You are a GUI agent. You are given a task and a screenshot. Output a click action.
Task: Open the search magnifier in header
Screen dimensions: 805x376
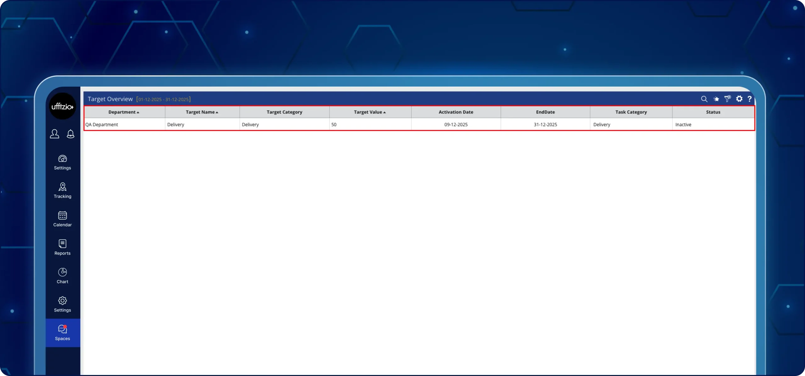tap(704, 99)
